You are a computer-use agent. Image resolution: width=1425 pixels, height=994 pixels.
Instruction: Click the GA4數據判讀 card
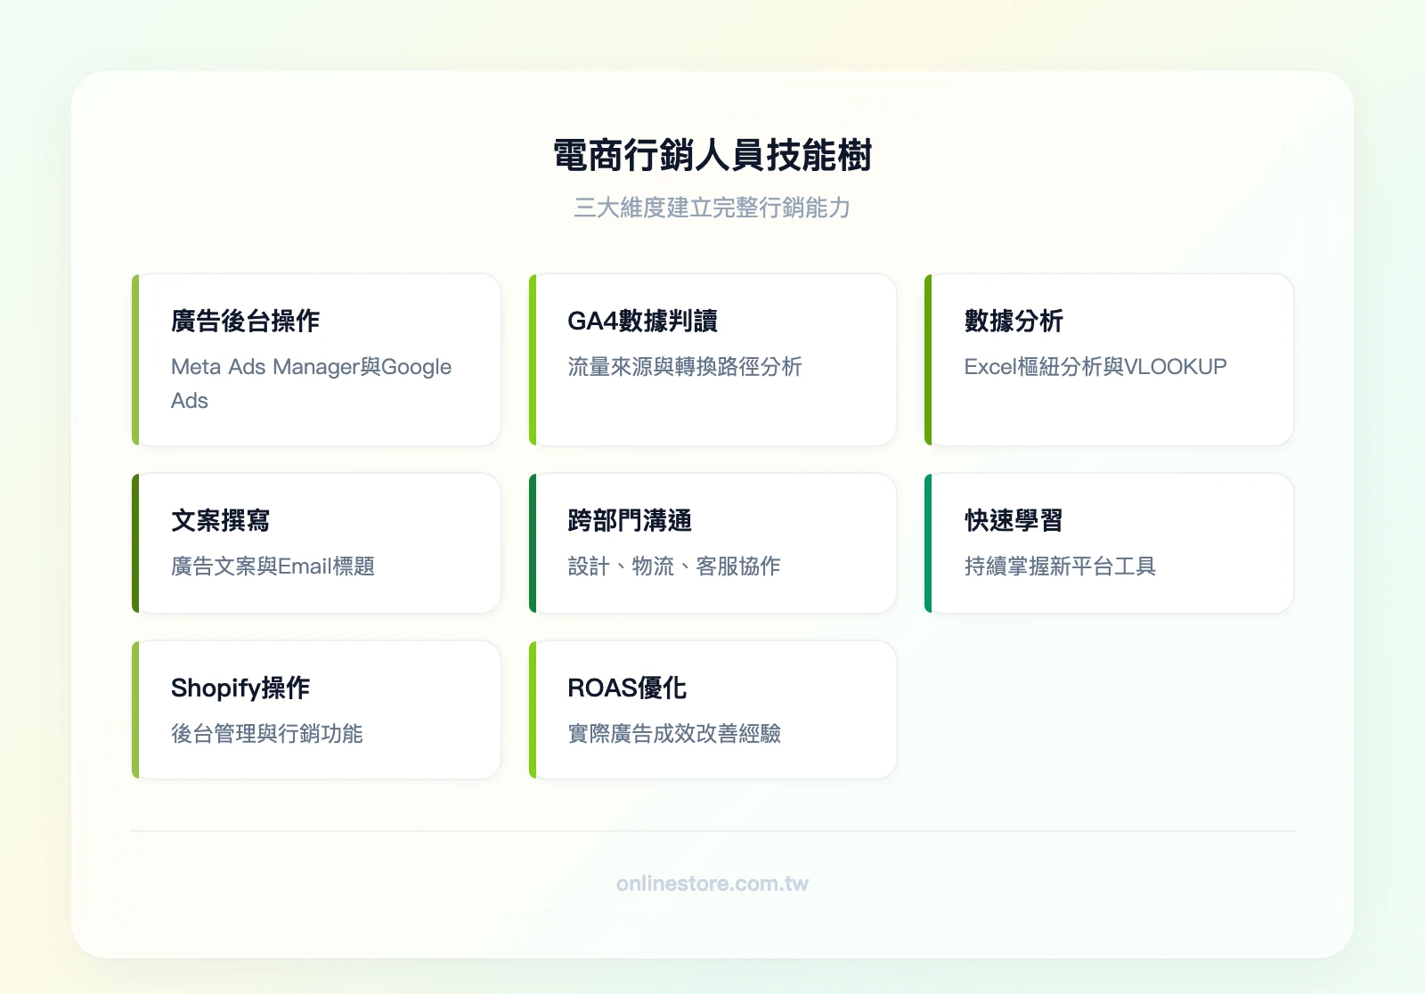[x=712, y=359]
